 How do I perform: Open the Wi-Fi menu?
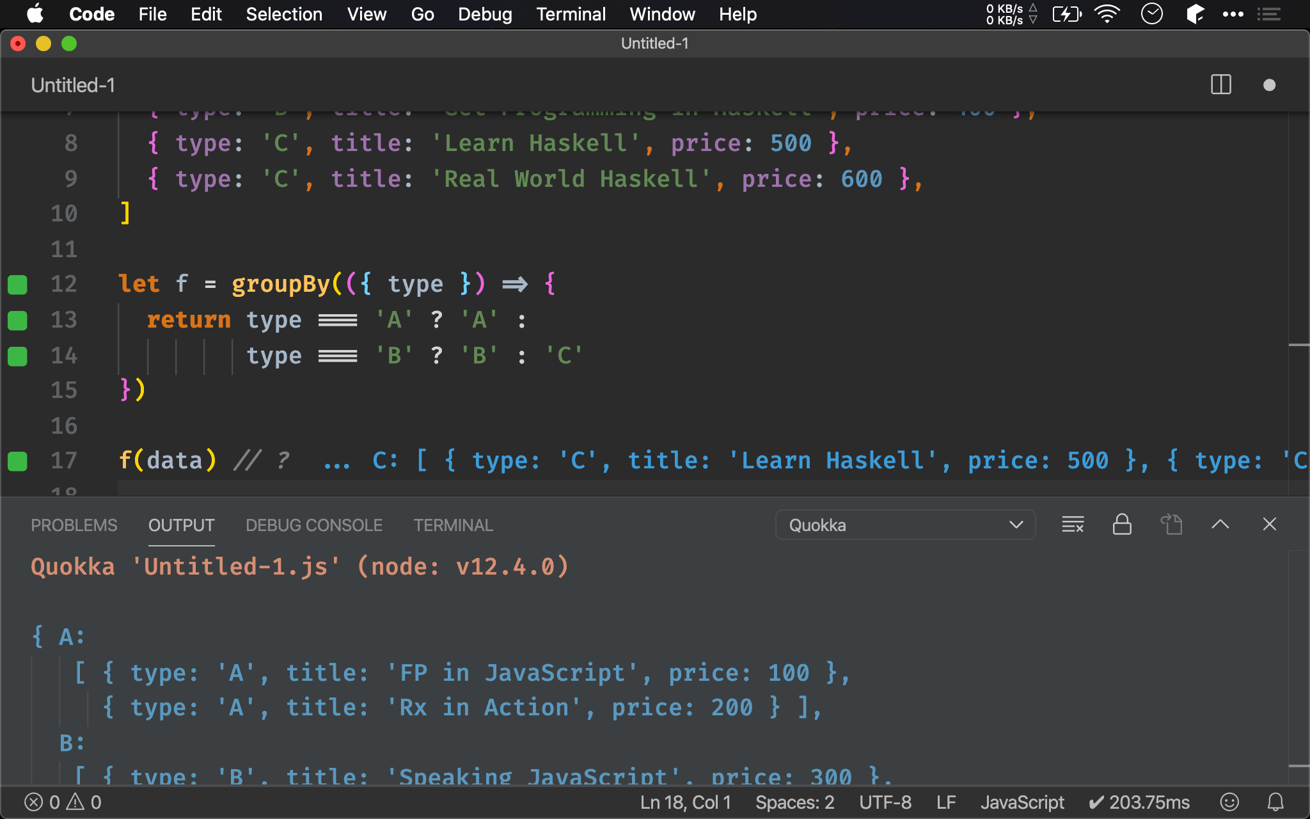1107,14
